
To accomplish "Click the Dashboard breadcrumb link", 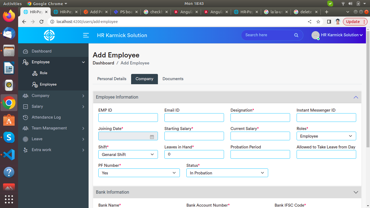I will pos(103,63).
